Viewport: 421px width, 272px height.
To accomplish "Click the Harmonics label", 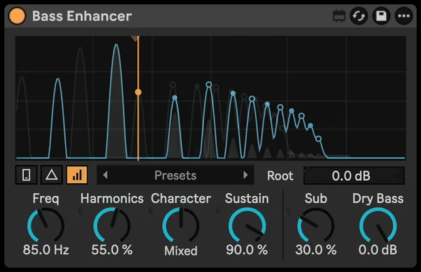I will click(112, 199).
